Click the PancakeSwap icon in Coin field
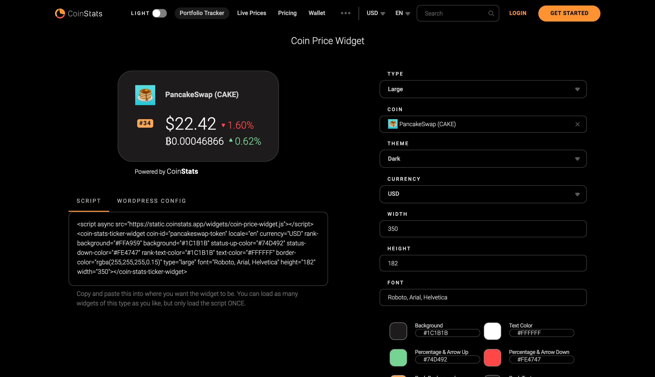655x377 pixels. [393, 124]
